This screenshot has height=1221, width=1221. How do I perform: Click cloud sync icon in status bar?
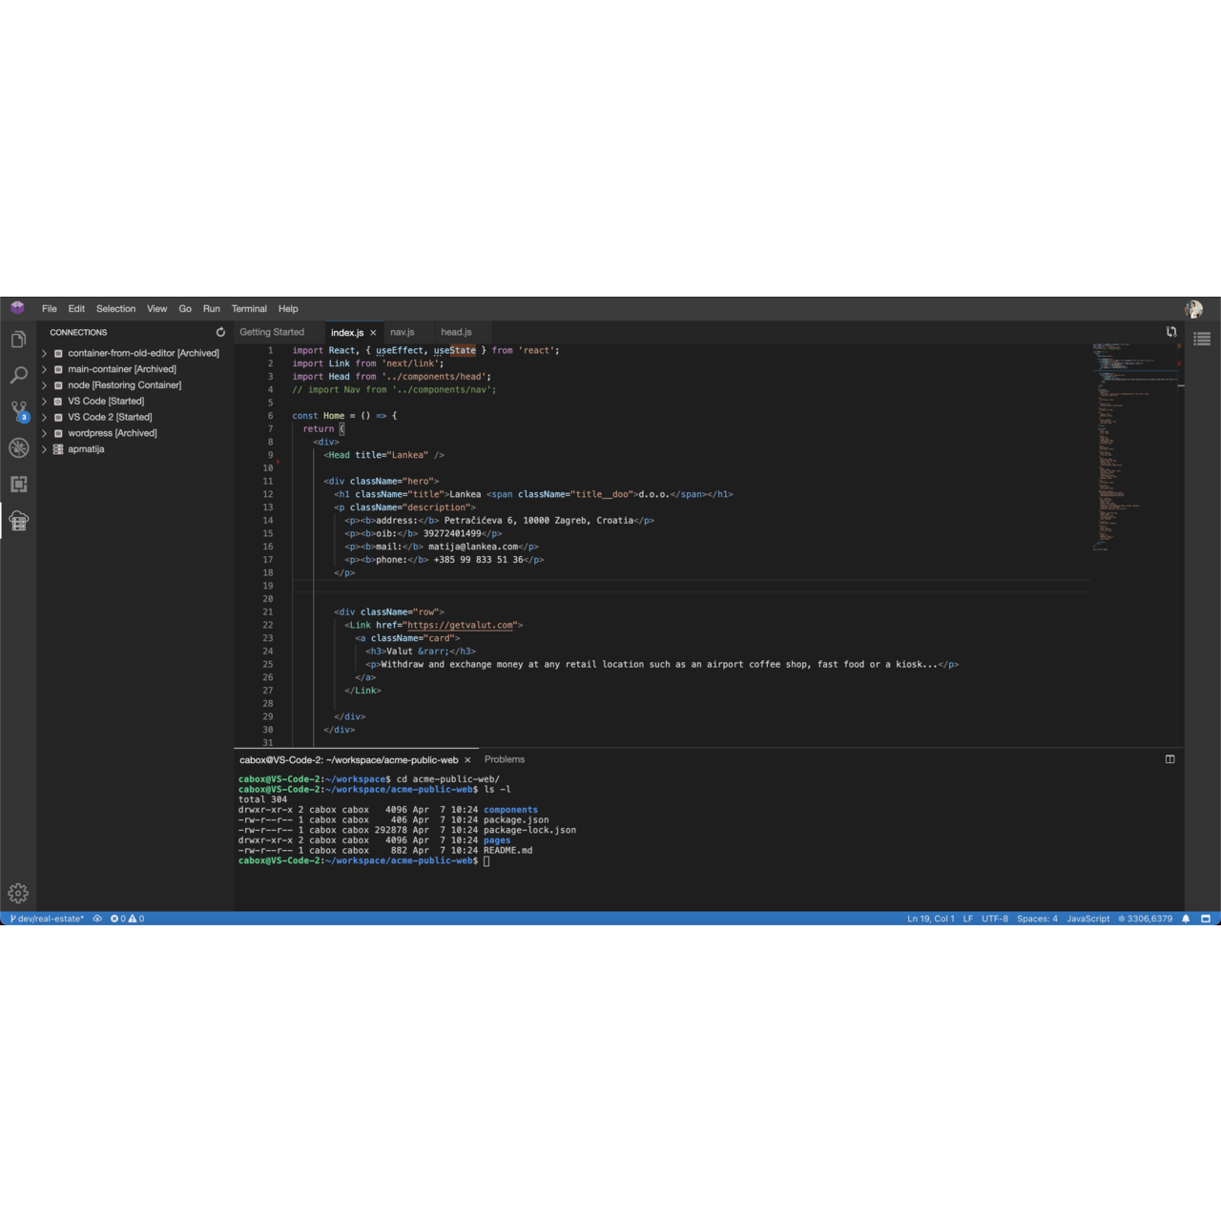pyautogui.click(x=97, y=919)
